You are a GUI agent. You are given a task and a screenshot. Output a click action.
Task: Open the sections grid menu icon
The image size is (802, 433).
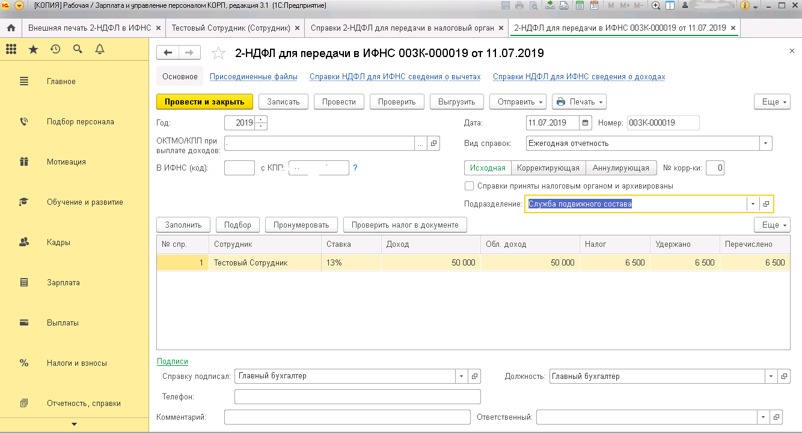11,49
